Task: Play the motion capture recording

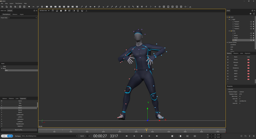Action: click(141, 136)
